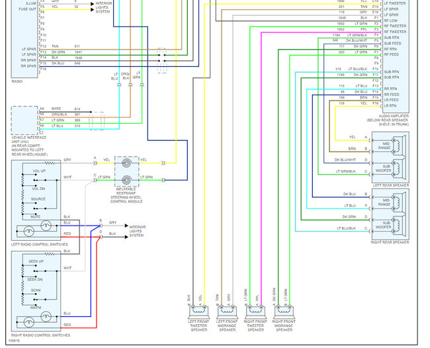Select the RR FEED amplifier pin label
The image size is (430, 348).
click(392, 95)
